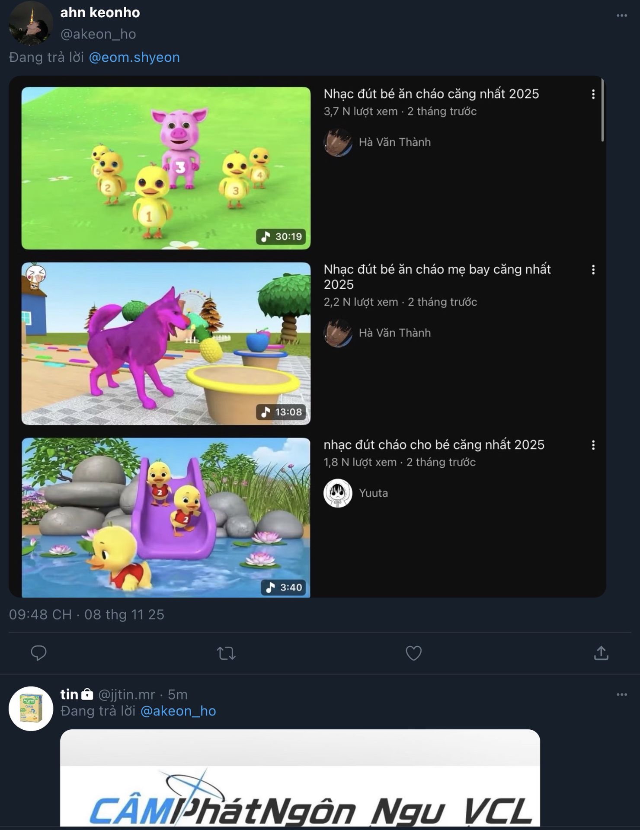Repost the ahn keonho tweet
Viewport: 640px width, 830px height.
(226, 653)
